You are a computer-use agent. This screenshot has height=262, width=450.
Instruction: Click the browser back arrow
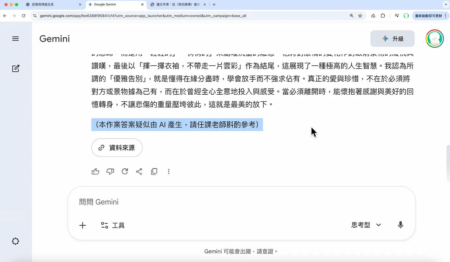[5, 15]
